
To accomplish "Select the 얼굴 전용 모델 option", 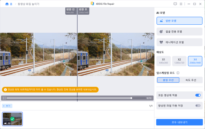I will [179, 32].
